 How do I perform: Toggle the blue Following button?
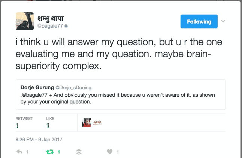(199, 22)
